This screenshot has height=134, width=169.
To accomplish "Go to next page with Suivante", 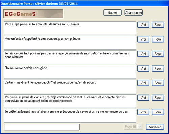I will coord(155,127).
